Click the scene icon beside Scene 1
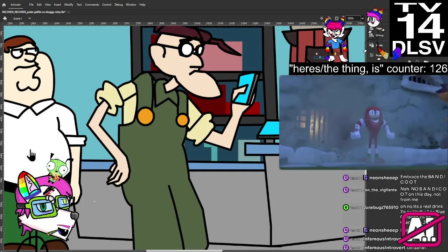This screenshot has height=252, width=448. (5, 18)
